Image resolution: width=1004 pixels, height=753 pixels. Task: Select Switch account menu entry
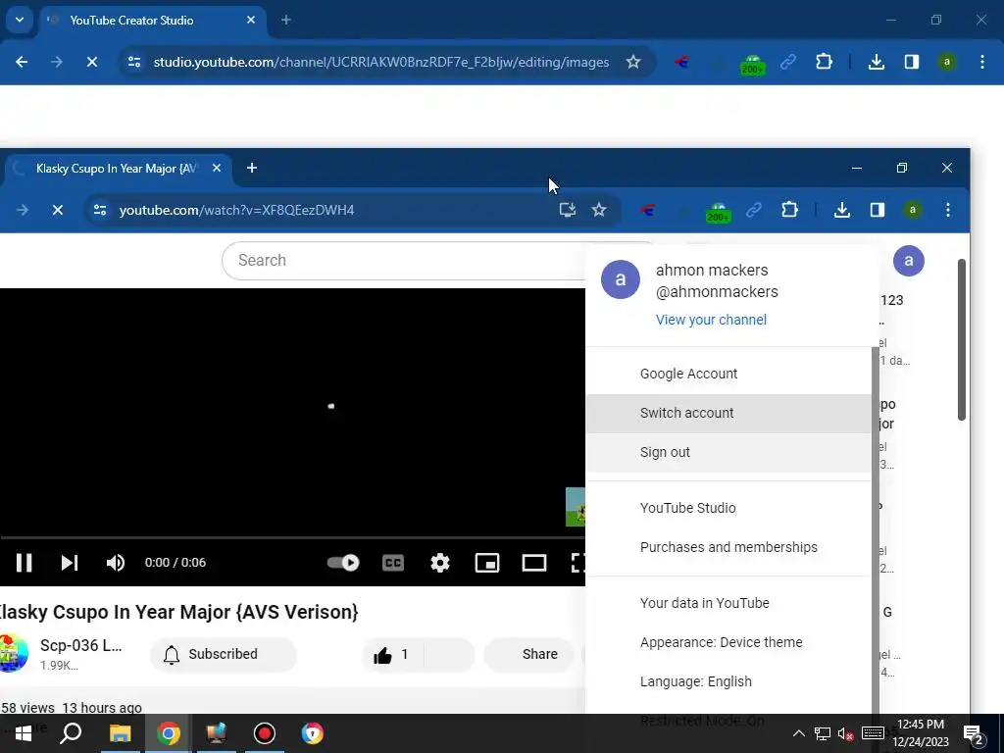[x=728, y=413]
